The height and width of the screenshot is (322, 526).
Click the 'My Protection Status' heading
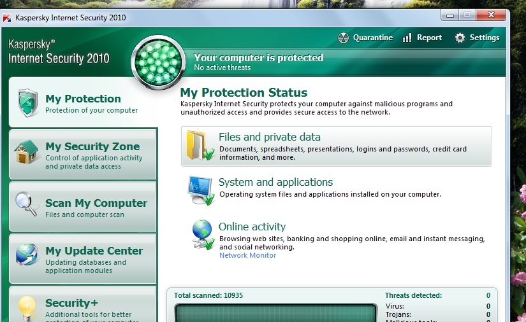tap(244, 92)
